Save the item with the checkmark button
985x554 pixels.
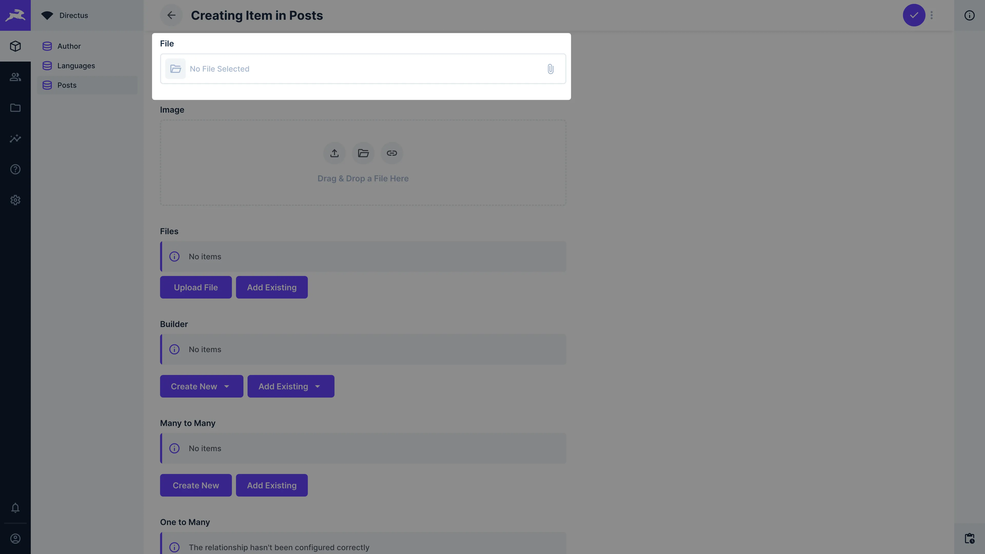[x=913, y=15]
